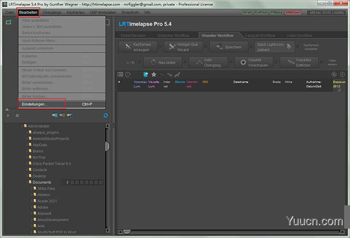
Task: Click the Auto Übergang button
Action: pos(208,62)
